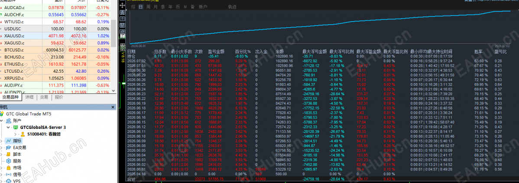Click the GTC Global Trade MT5 logo icon
The image size is (519, 183).
point(2,114)
